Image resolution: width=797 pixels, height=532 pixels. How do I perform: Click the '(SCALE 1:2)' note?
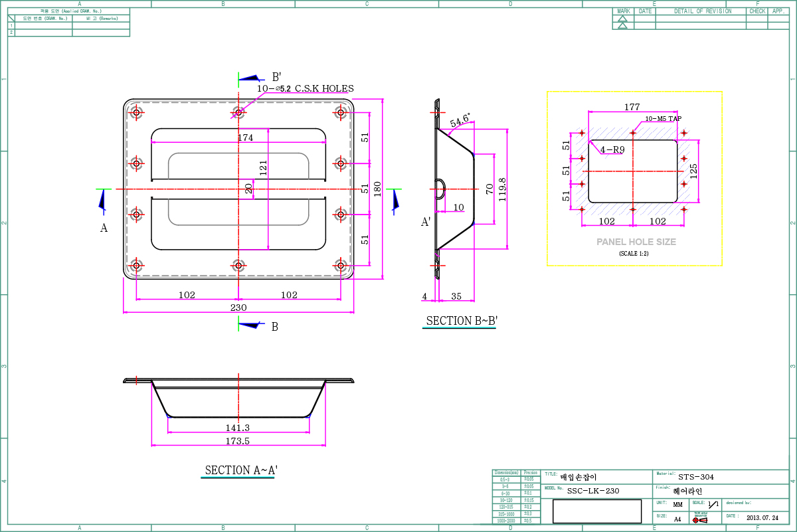(634, 254)
